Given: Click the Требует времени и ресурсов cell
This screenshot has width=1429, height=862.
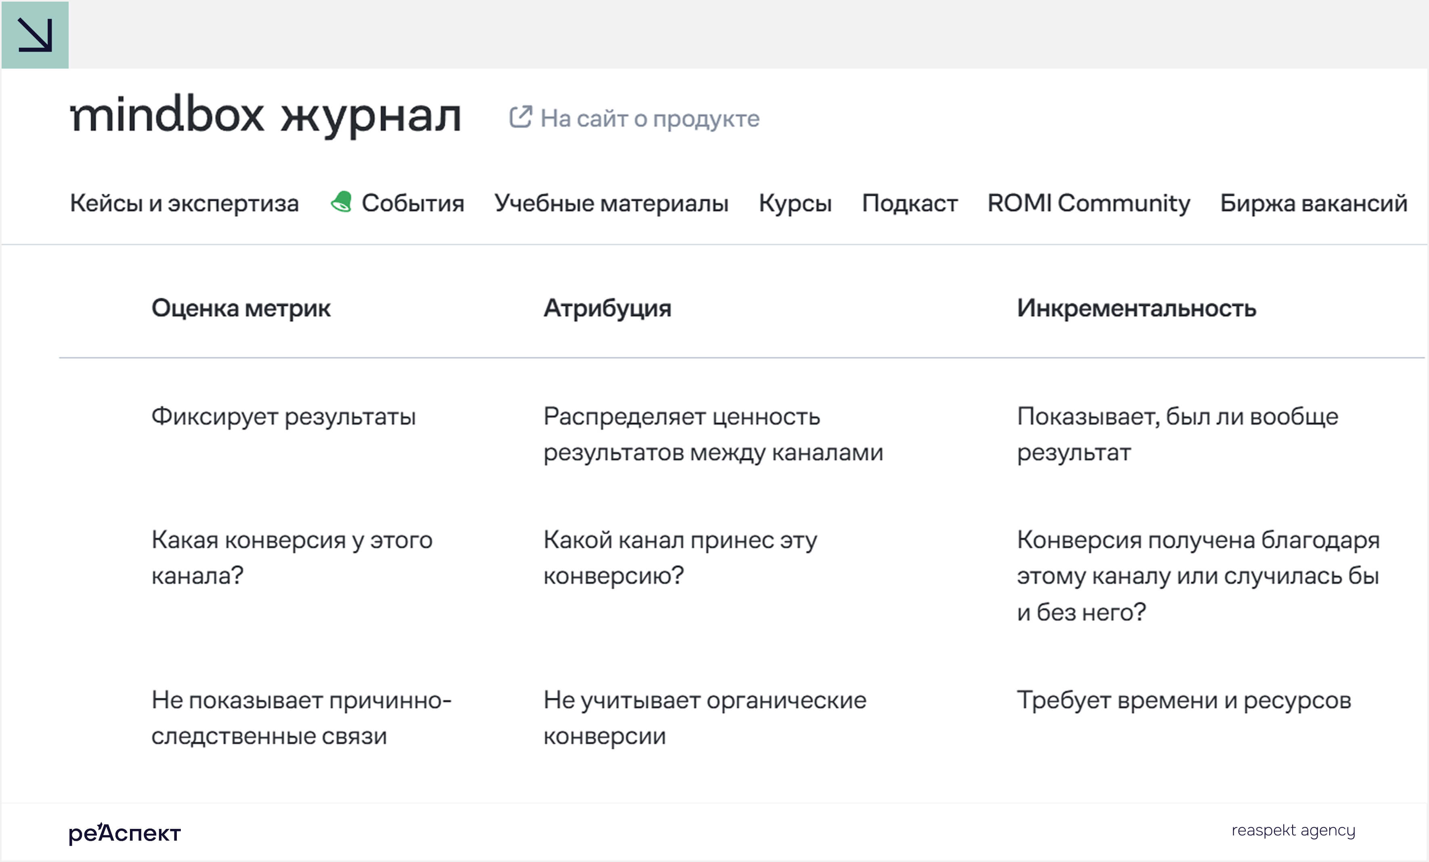Looking at the screenshot, I should (1184, 700).
